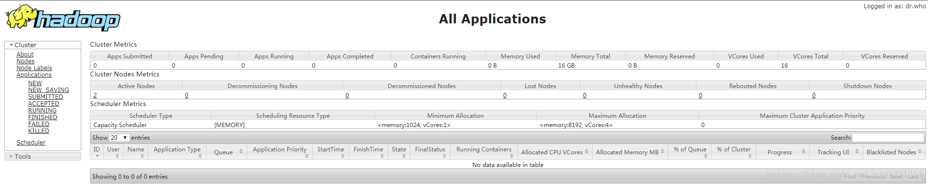The width and height of the screenshot is (928, 184).
Task: Open the Nodes link in sidebar
Action: 25,61
